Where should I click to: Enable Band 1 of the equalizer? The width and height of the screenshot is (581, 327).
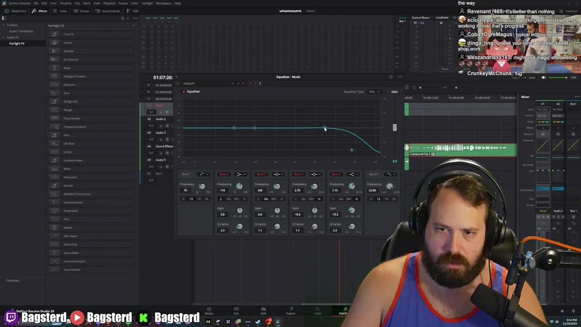tap(186, 174)
